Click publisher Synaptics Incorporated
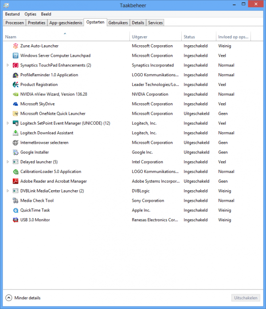The width and height of the screenshot is (266, 309). pyautogui.click(x=153, y=65)
